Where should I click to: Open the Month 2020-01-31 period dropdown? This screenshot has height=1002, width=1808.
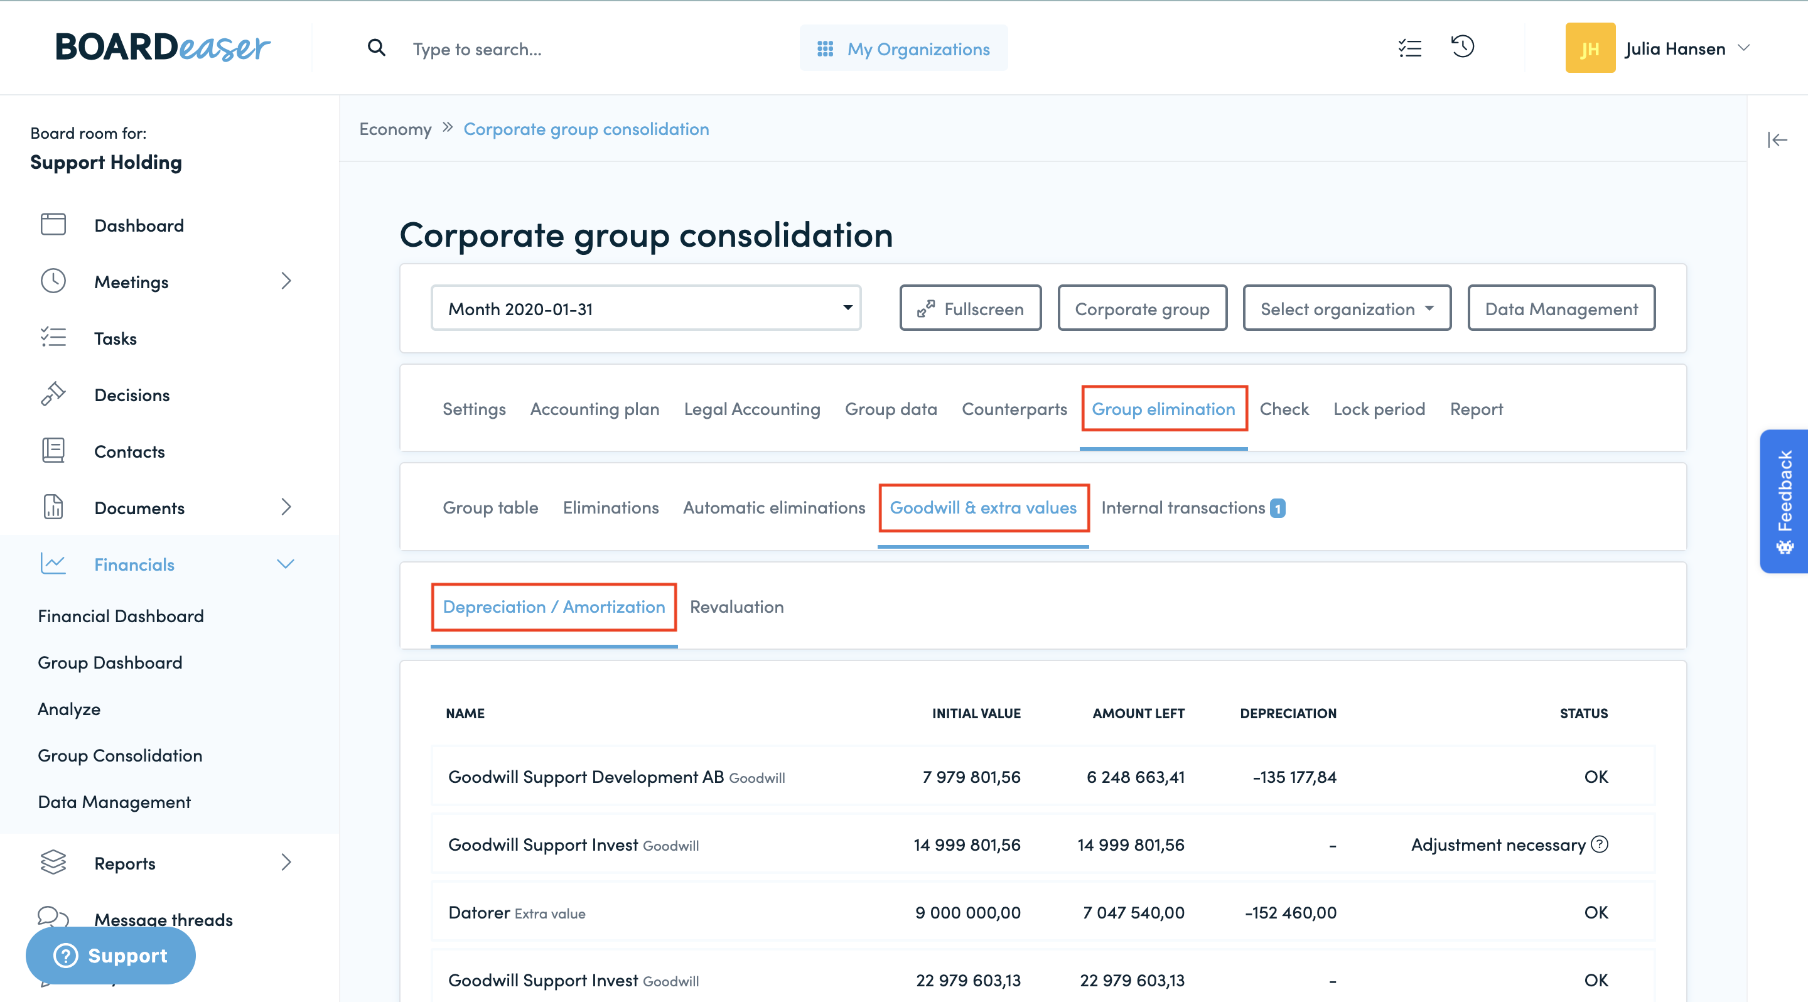coord(646,308)
